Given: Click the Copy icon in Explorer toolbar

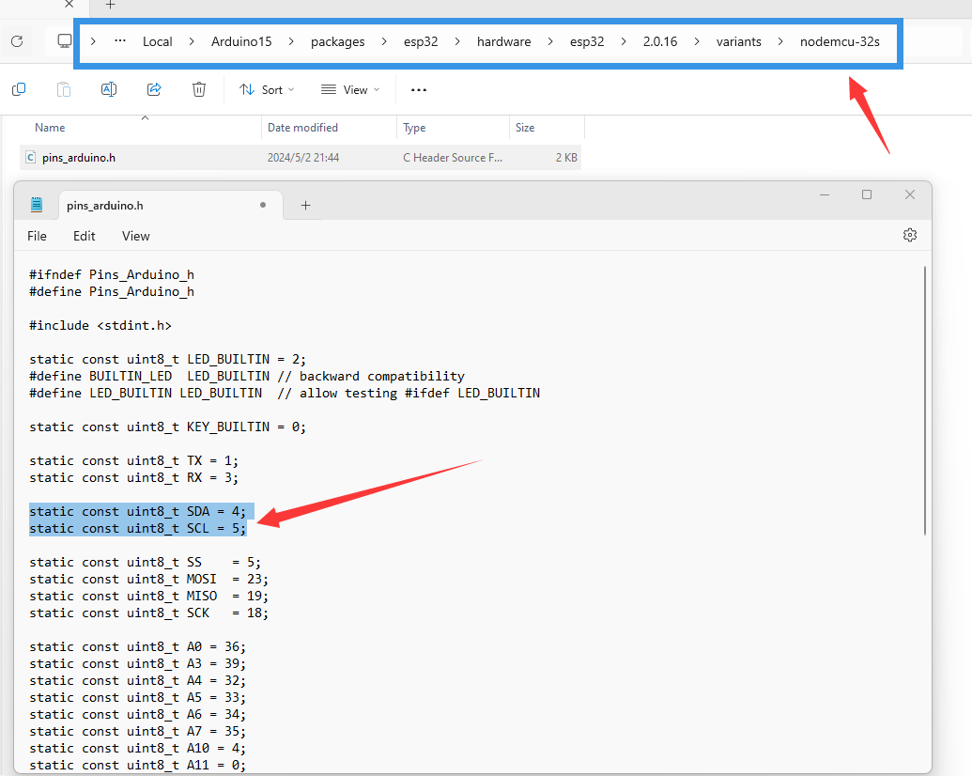Looking at the screenshot, I should (x=19, y=89).
